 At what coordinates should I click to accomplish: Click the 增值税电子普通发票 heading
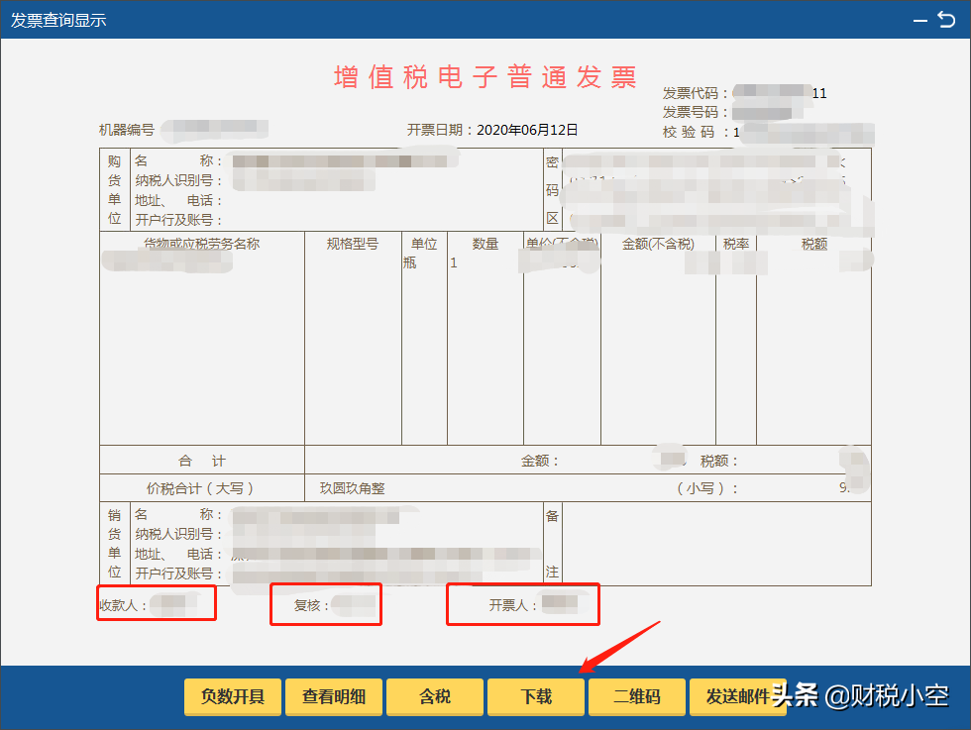(x=485, y=77)
